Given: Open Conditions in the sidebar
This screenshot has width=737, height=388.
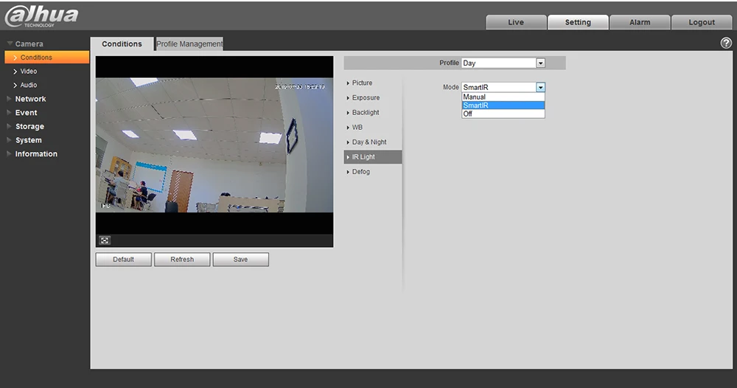Looking at the screenshot, I should (47, 58).
